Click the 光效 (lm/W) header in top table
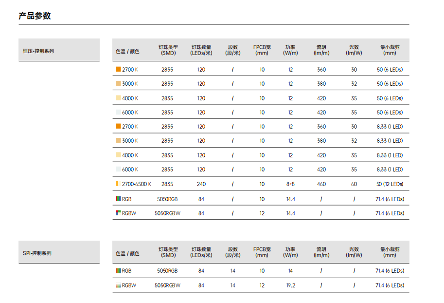The image size is (444, 303). point(354,50)
